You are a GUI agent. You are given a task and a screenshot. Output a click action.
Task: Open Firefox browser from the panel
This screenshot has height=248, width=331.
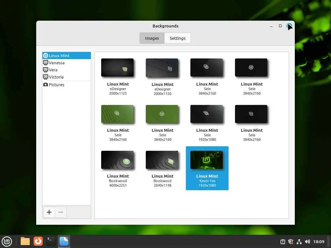coord(38,242)
